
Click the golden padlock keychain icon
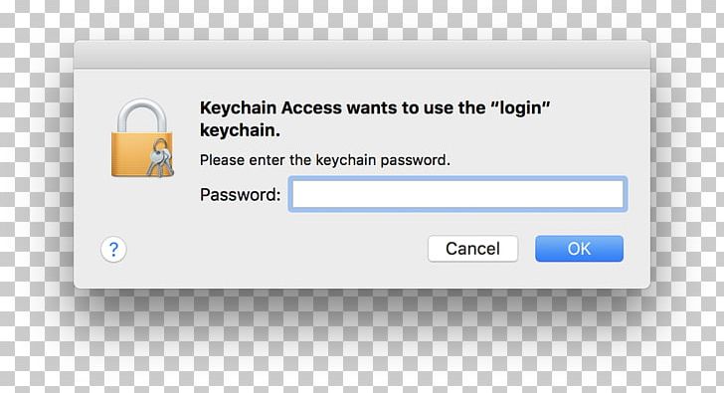[142, 138]
